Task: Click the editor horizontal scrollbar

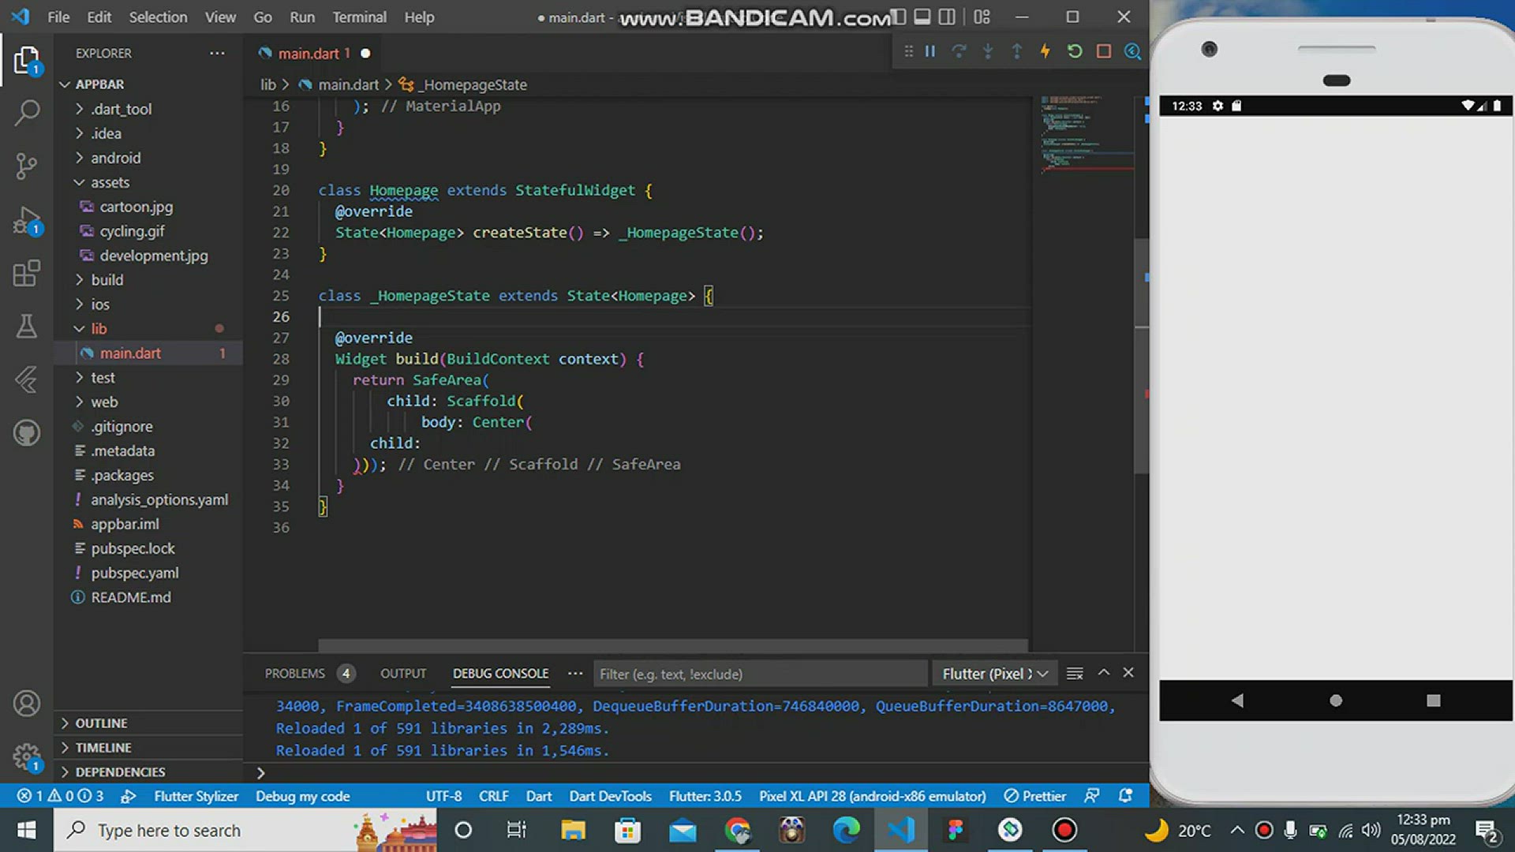Action: coord(672,645)
